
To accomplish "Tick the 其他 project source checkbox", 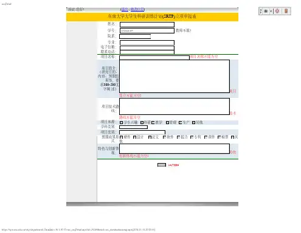I will point(193,122).
